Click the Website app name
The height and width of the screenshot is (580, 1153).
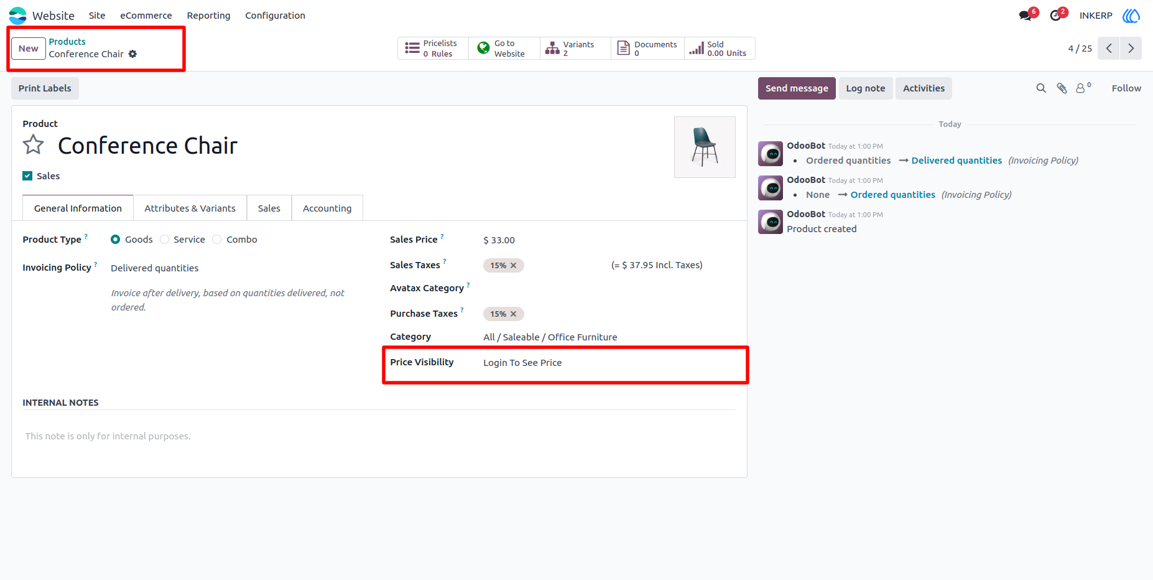coord(53,16)
